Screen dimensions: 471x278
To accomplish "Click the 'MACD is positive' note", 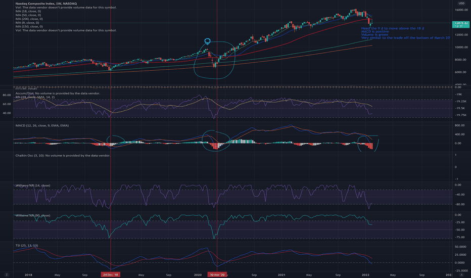I will (x=375, y=31).
